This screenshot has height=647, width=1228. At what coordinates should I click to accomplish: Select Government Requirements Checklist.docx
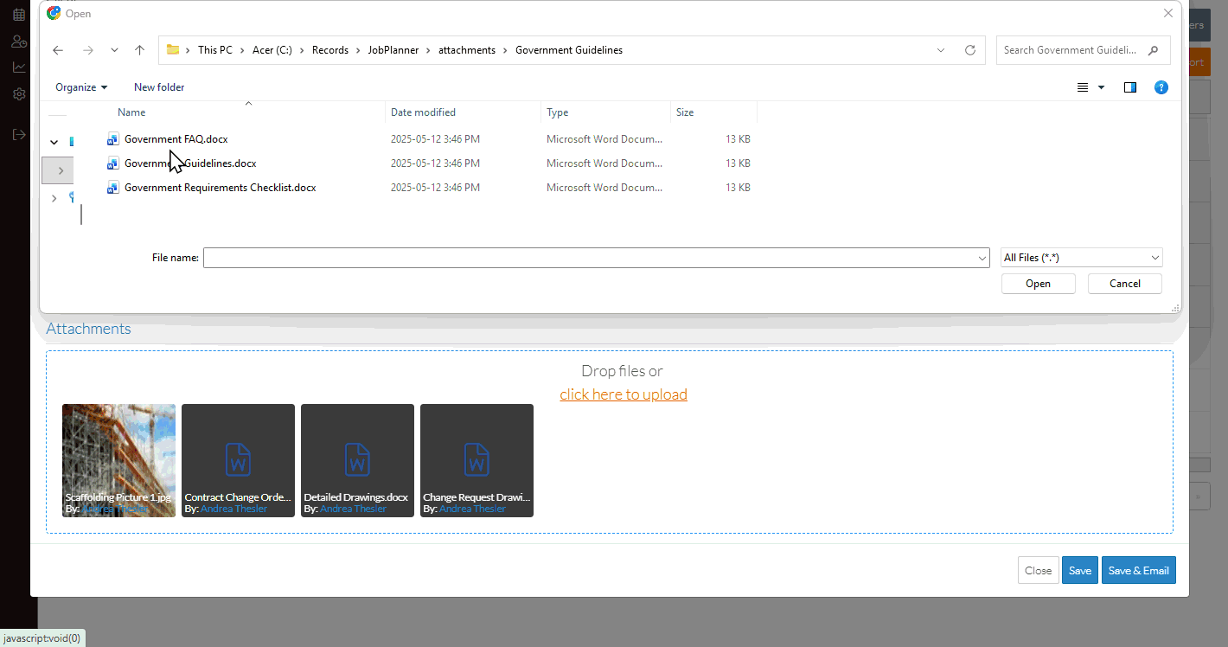(x=221, y=188)
